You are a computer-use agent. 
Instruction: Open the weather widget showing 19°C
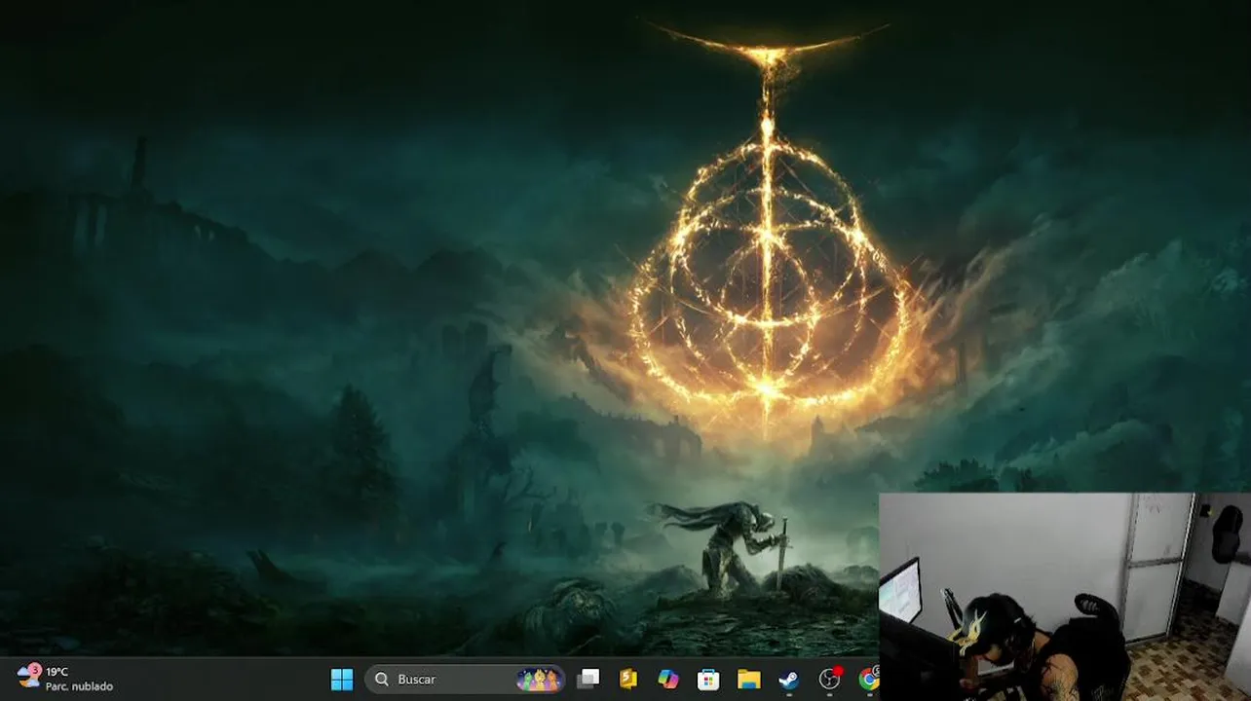[64, 679]
